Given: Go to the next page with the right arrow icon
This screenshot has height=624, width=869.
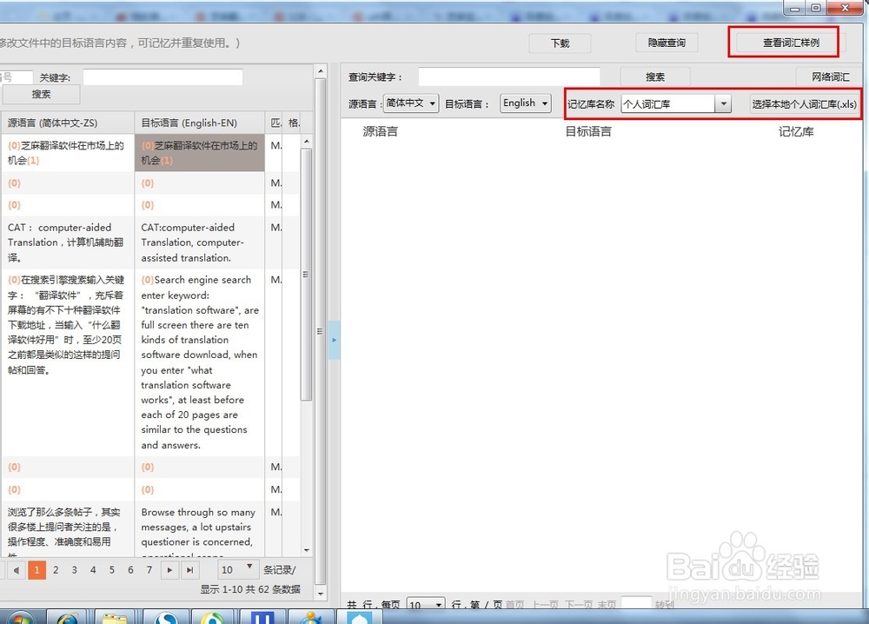Looking at the screenshot, I should point(169,570).
